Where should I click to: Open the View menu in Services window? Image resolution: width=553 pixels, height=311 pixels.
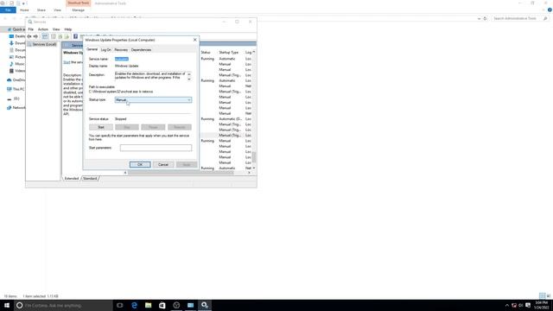(x=56, y=29)
